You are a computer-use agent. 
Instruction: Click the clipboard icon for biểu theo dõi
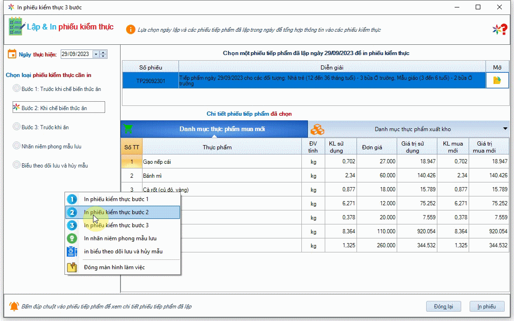71,251
